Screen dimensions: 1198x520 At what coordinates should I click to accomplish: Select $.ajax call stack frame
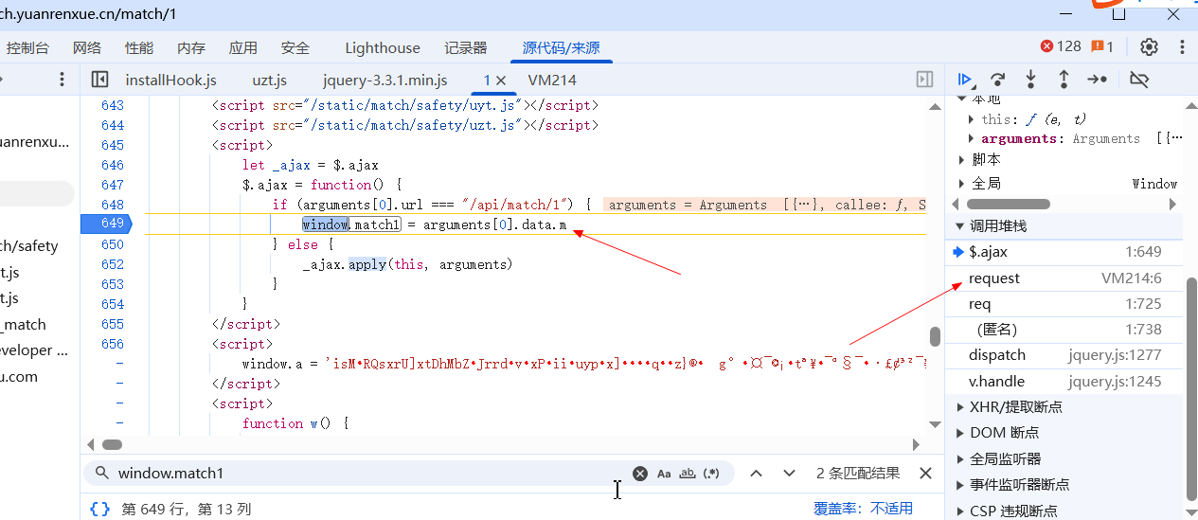1064,252
